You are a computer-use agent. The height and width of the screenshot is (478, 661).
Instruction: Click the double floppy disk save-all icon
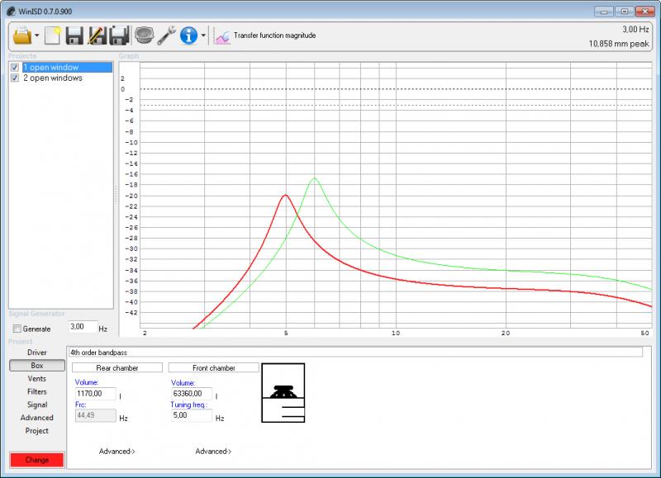click(118, 35)
